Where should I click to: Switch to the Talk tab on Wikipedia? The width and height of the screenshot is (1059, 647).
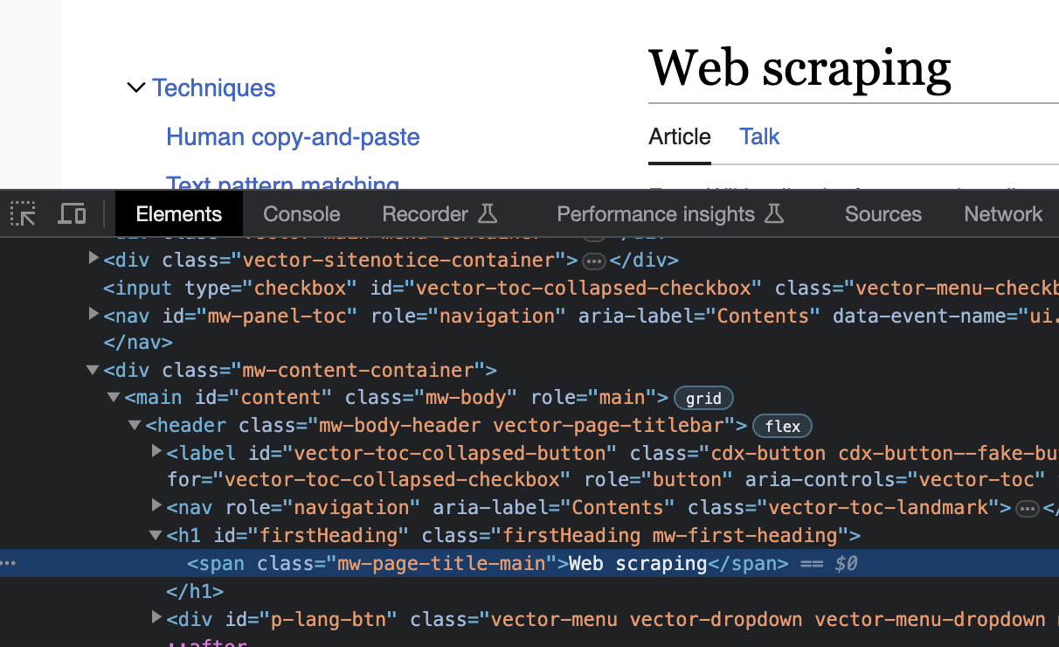(x=758, y=136)
